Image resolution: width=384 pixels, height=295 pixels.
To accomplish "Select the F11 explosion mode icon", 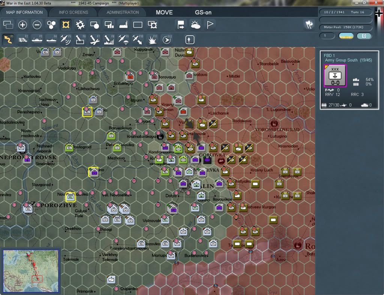I will (x=152, y=39).
